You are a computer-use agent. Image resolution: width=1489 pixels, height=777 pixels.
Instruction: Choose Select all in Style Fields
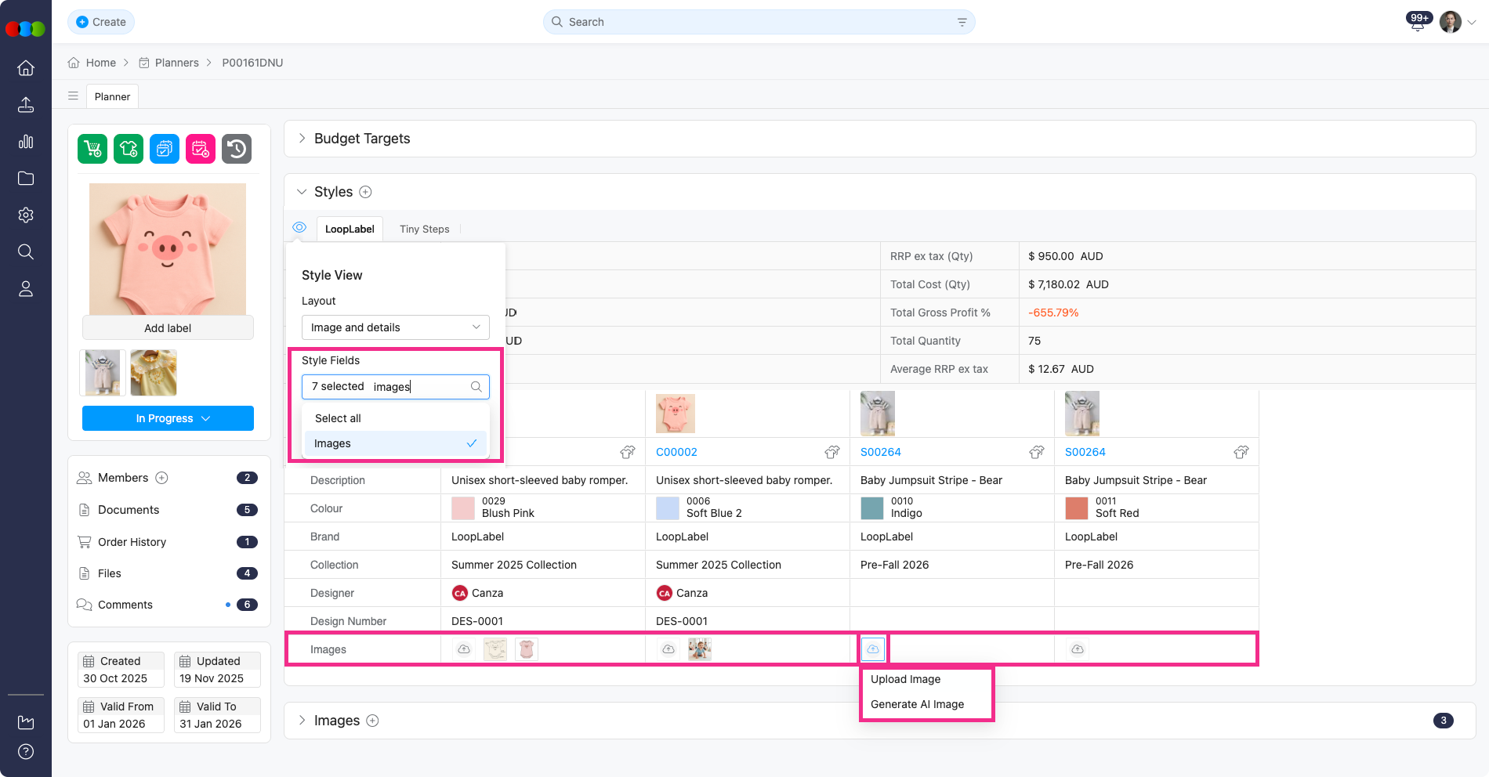coord(338,418)
